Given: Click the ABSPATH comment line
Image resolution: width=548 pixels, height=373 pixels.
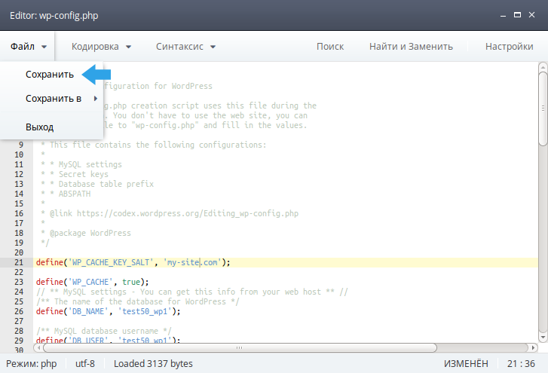Looking at the screenshot, I should click(66, 194).
